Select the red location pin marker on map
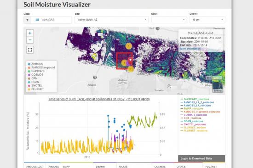Screen dimensions: 253x168 point(130,61)
